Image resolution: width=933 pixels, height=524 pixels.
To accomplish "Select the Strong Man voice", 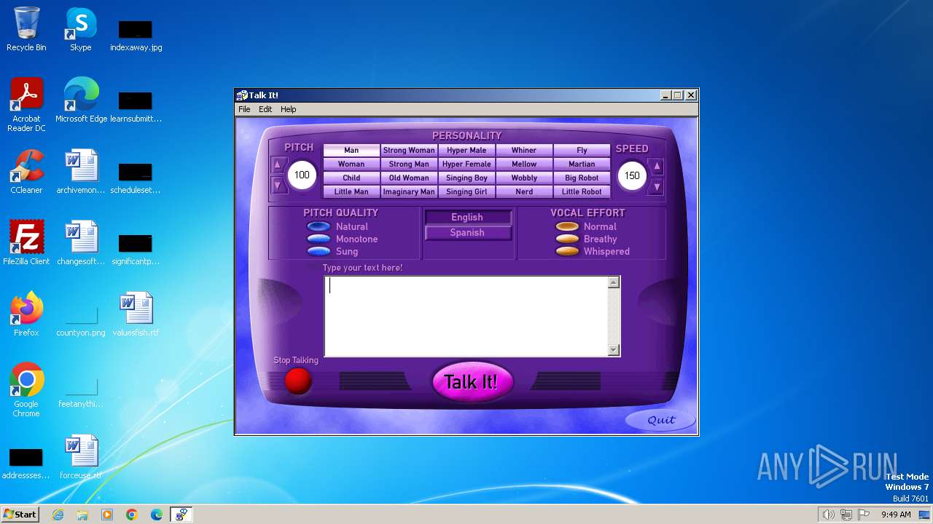I will [x=409, y=164].
